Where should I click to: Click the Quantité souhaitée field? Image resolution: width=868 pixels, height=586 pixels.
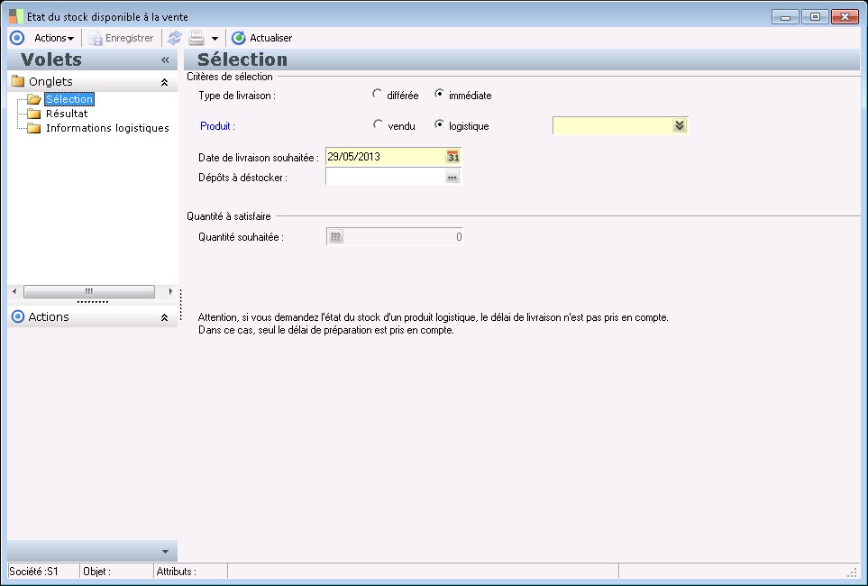coord(394,236)
